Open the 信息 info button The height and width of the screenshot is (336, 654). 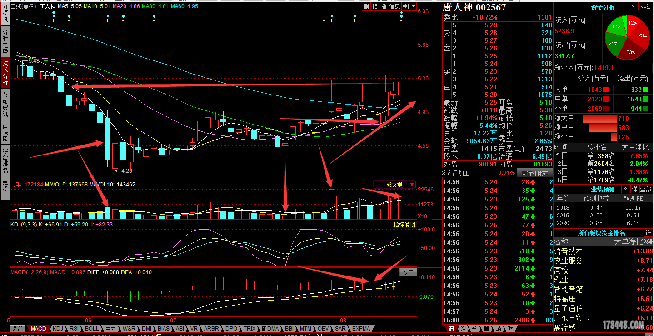click(x=394, y=6)
